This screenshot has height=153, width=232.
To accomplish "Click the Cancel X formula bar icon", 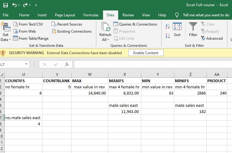I will coord(45,64).
